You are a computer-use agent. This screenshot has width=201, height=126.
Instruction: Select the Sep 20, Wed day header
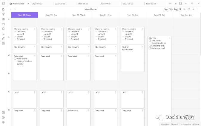tap(79, 15)
